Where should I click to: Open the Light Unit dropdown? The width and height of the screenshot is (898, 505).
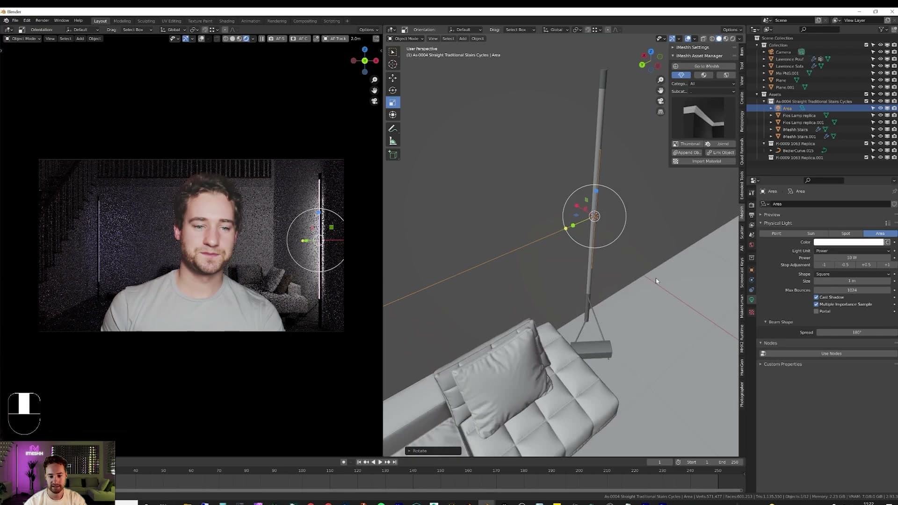point(853,251)
